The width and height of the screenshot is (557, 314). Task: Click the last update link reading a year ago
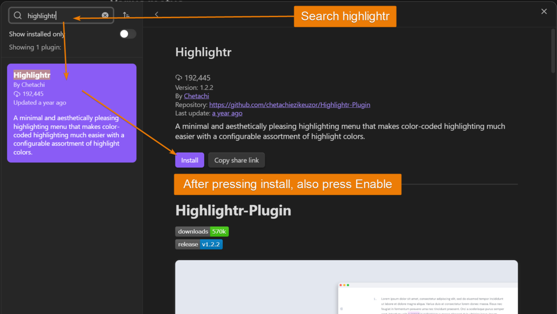pyautogui.click(x=227, y=113)
